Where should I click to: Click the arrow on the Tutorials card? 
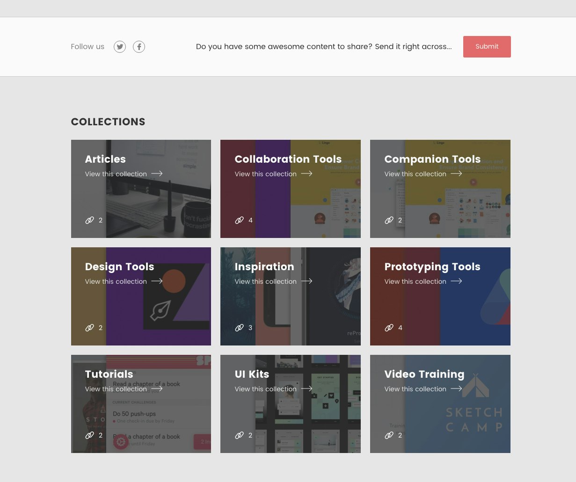pos(157,388)
